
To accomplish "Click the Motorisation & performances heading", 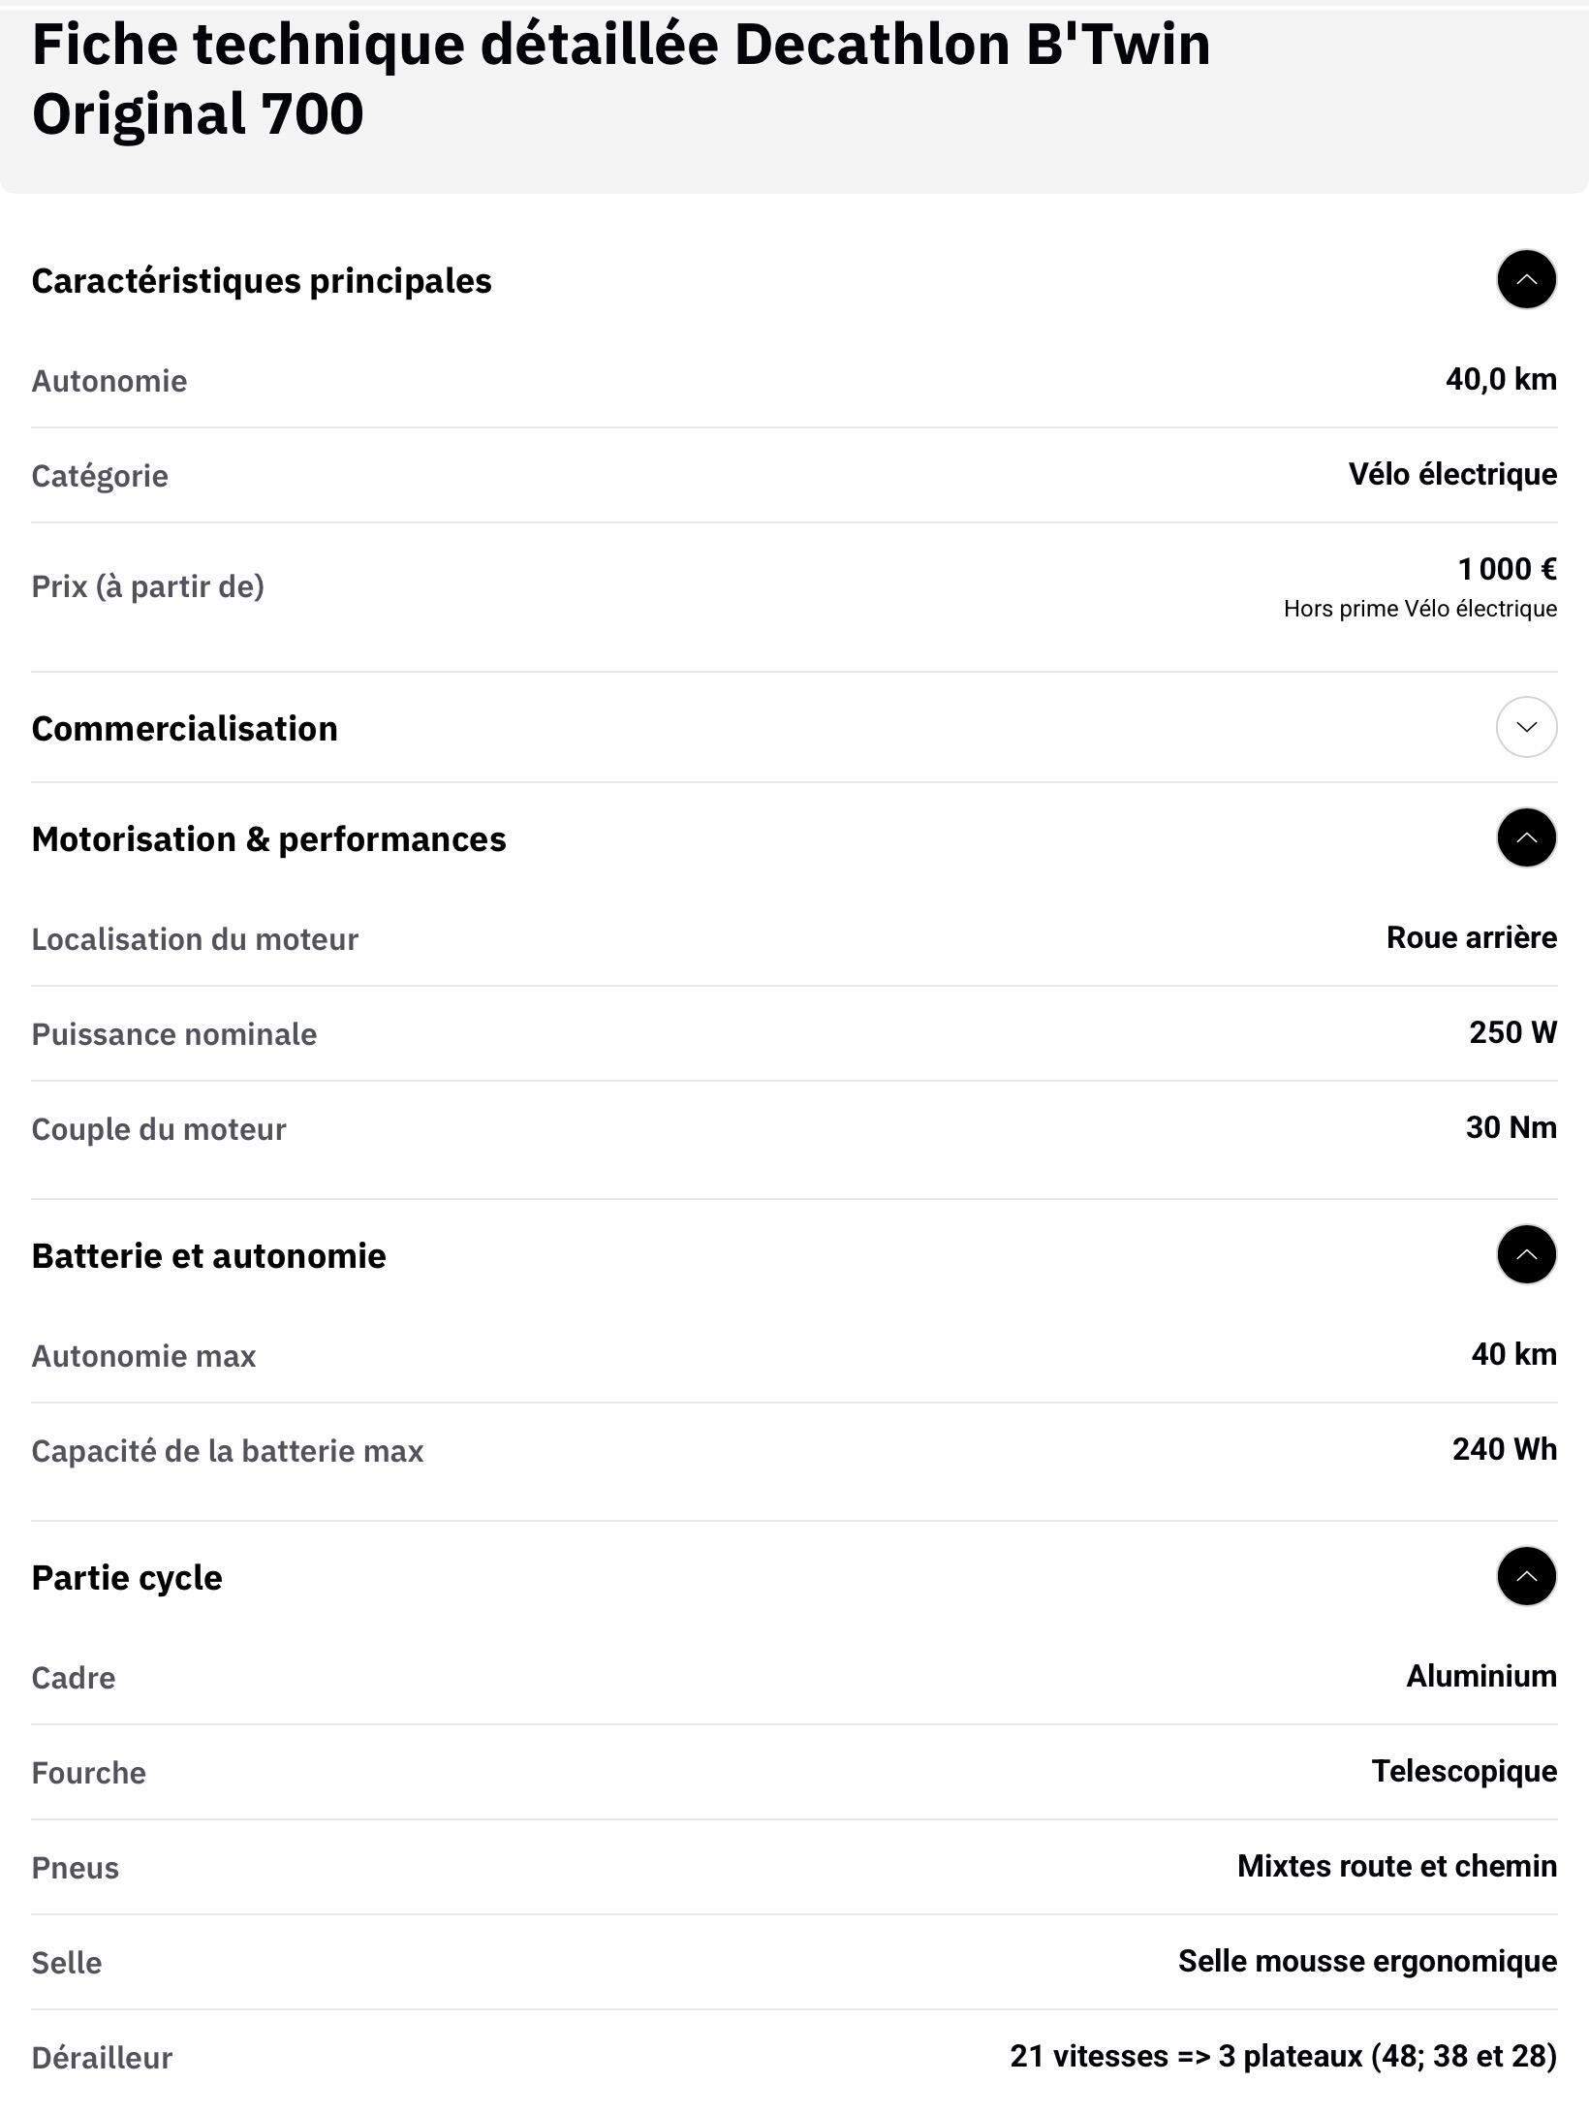I will (268, 839).
